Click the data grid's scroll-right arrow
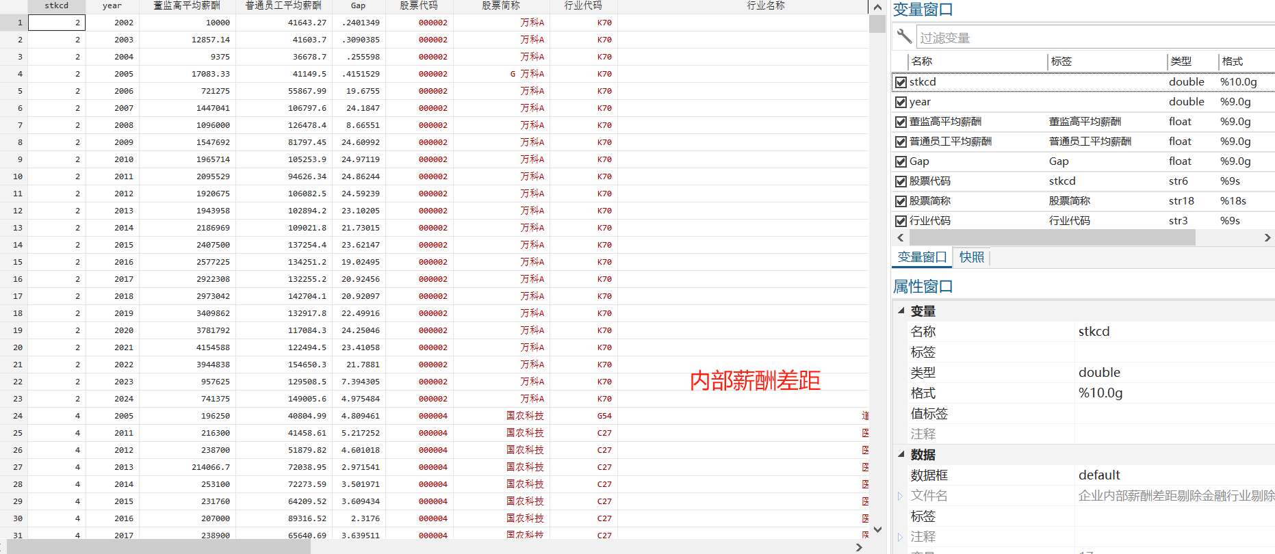The height and width of the screenshot is (554, 1275). point(860,547)
